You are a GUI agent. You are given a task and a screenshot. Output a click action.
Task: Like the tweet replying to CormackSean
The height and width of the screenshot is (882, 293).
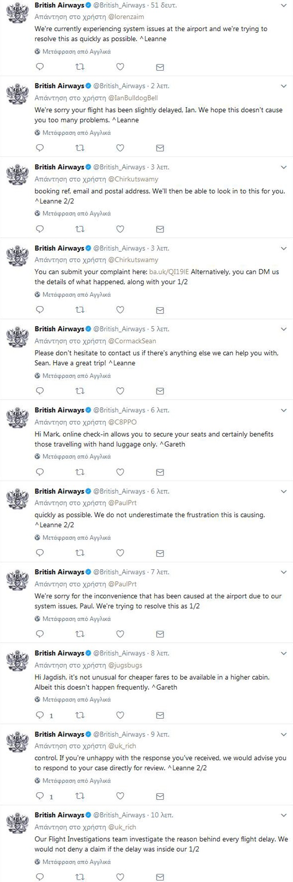tap(120, 391)
